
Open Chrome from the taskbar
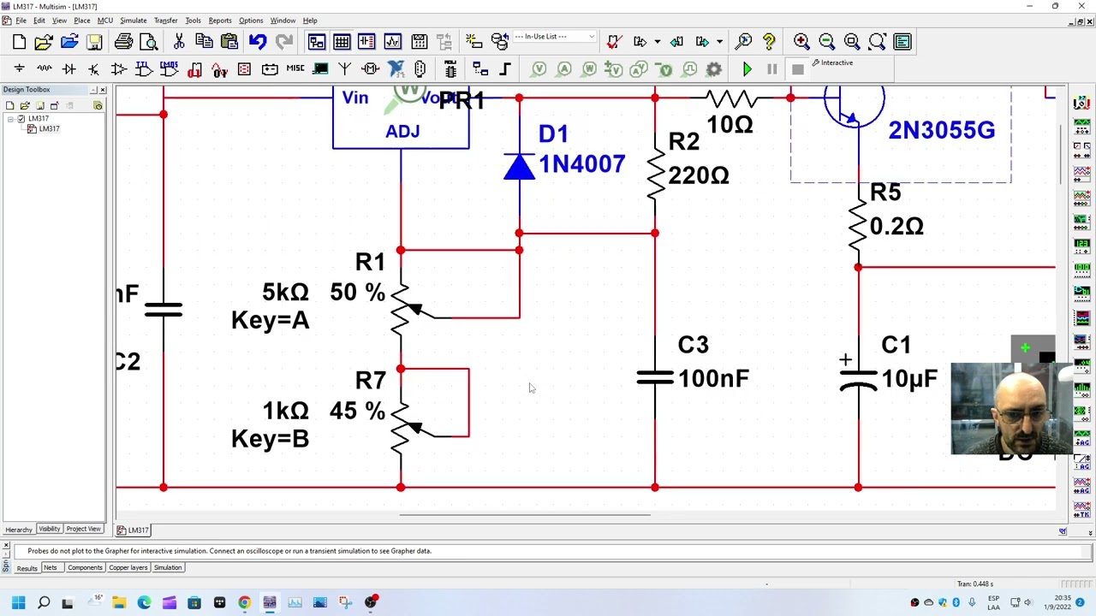pyautogui.click(x=244, y=603)
